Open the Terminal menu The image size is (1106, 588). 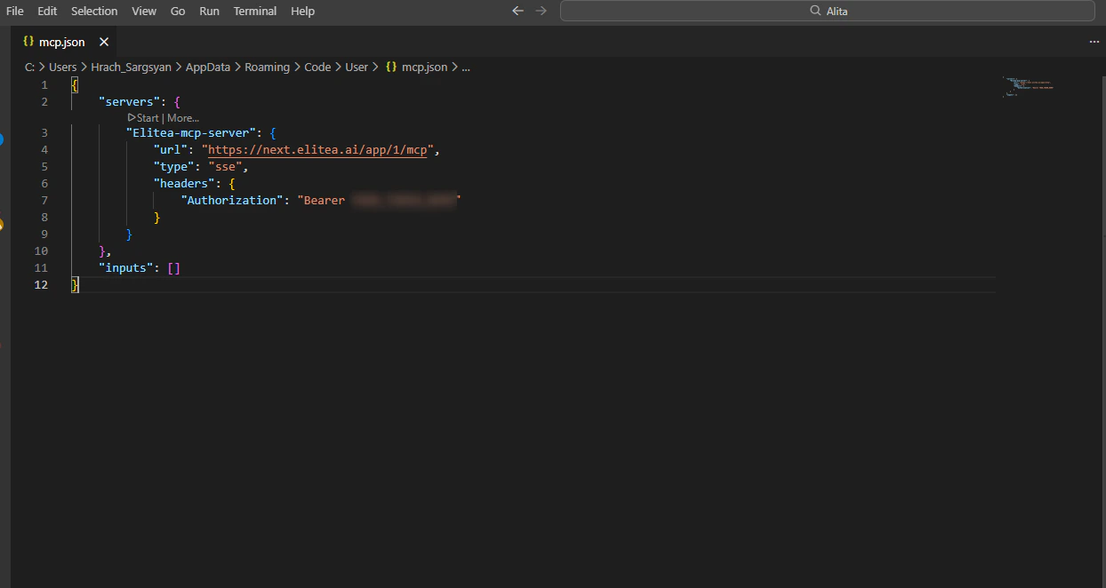click(x=255, y=11)
